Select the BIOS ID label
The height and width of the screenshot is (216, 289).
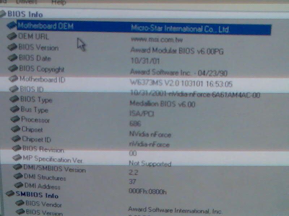click(32, 89)
